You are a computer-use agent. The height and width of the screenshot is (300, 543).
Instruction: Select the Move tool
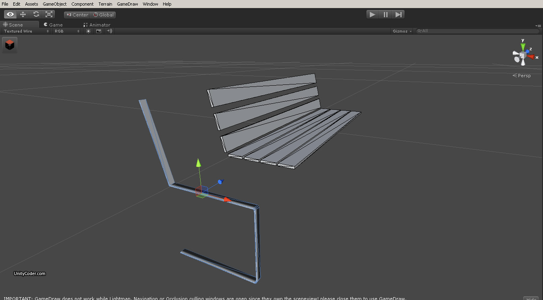(x=23, y=14)
